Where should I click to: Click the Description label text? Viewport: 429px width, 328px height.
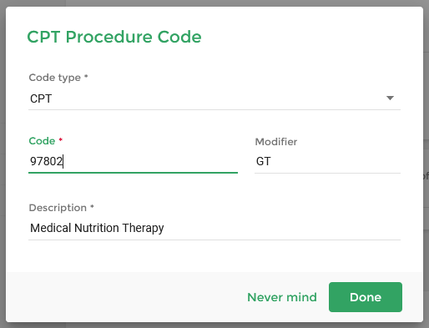58,208
